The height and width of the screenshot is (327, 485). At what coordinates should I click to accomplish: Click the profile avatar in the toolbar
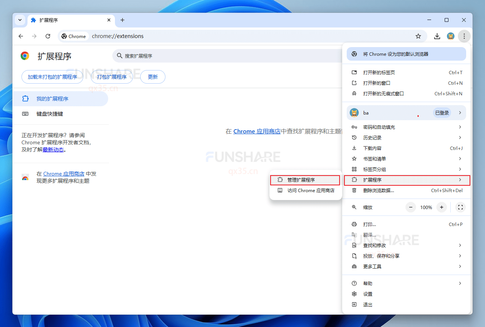point(451,36)
